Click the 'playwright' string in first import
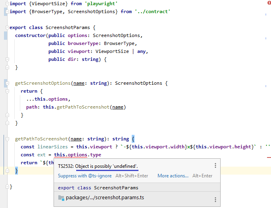The width and height of the screenshot is (271, 208). pyautogui.click(x=101, y=4)
